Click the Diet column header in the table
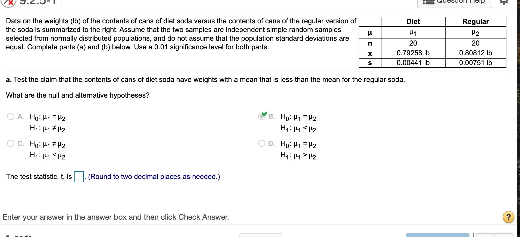This screenshot has width=520, height=237. tap(413, 21)
